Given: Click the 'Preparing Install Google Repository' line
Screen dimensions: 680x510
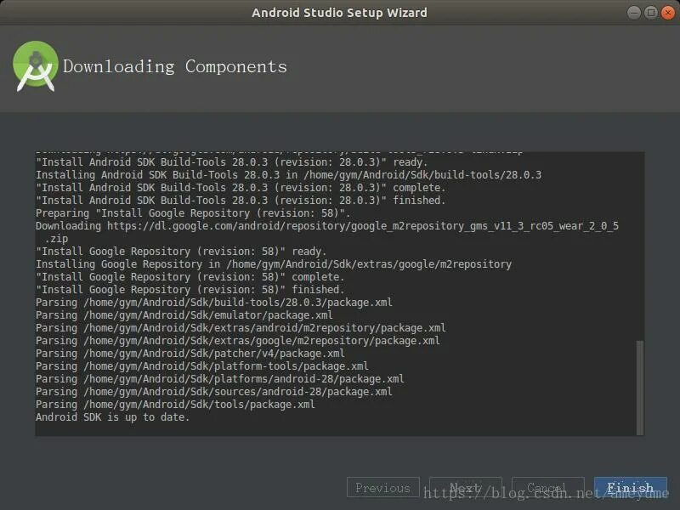Looking at the screenshot, I should 193,213.
